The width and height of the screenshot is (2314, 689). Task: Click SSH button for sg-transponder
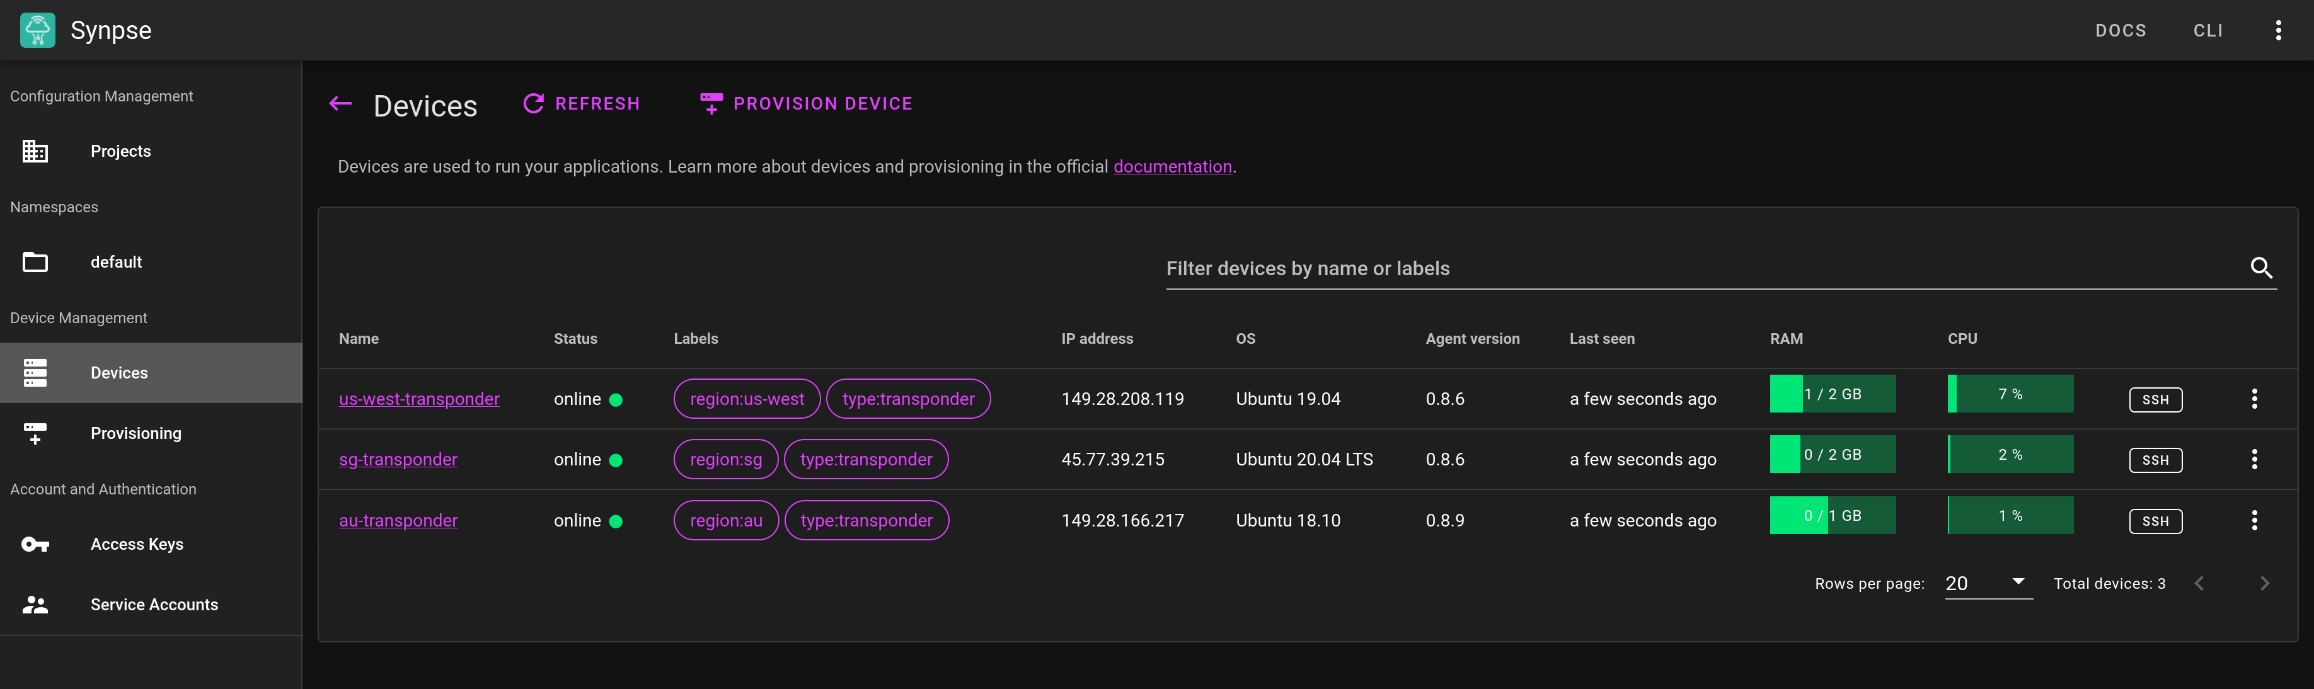coord(2154,460)
